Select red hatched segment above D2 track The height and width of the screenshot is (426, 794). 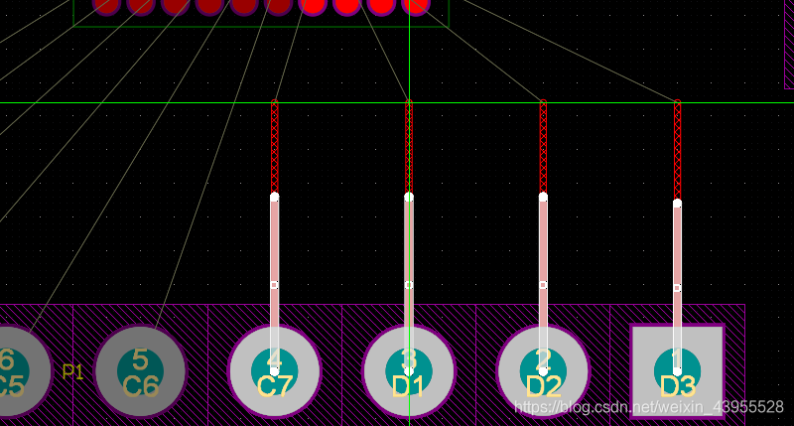tap(543, 147)
